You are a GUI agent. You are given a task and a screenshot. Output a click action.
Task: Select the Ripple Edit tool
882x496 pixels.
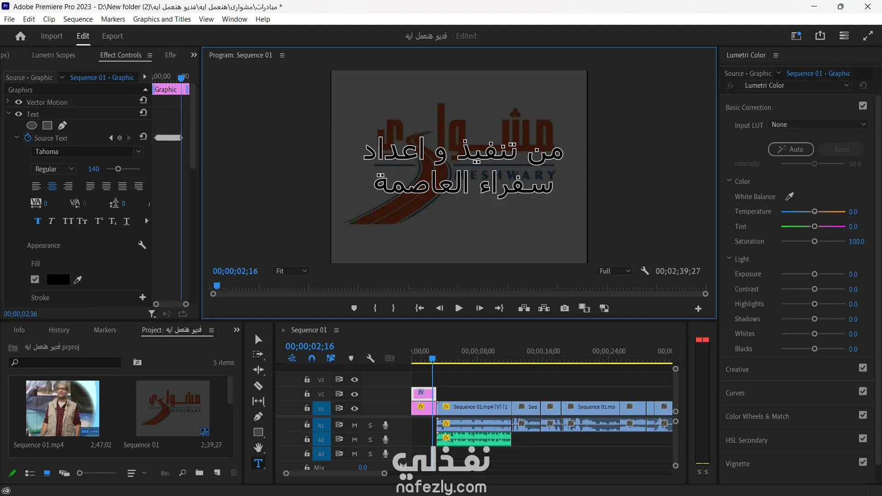pos(258,370)
